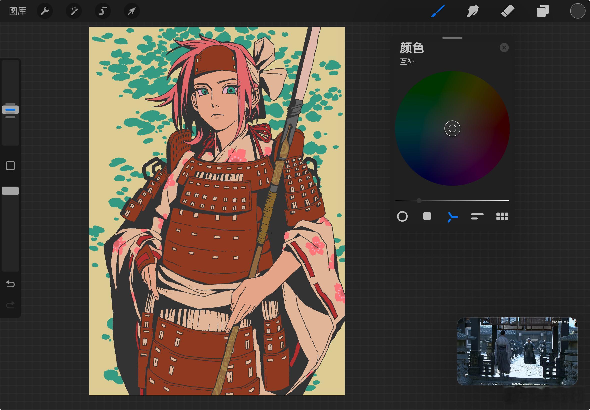Screen dimensions: 590x410
Task: Switch to the Disc color tab
Action: (x=402, y=216)
